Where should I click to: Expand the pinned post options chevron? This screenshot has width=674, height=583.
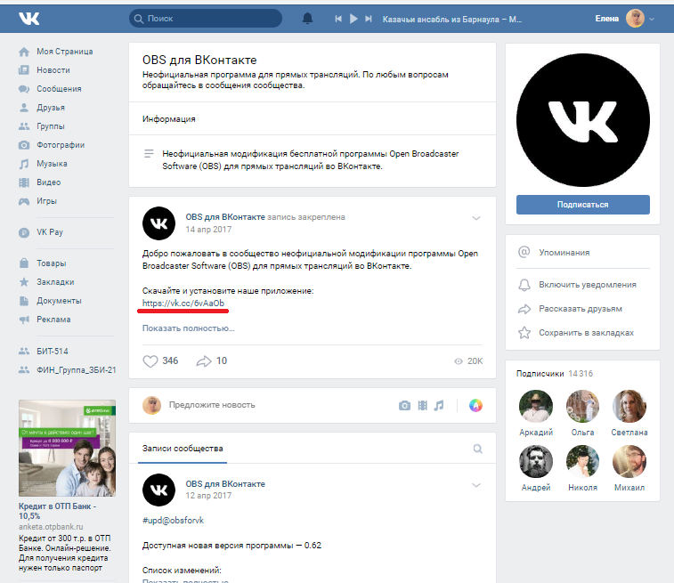476,218
